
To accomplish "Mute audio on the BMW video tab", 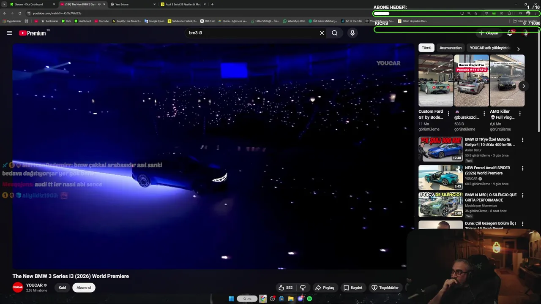I will (x=99, y=4).
